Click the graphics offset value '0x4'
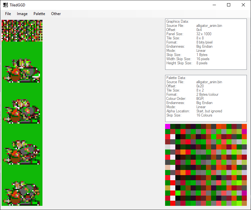Image resolution: width=251 pixels, height=210 pixels. point(199,30)
